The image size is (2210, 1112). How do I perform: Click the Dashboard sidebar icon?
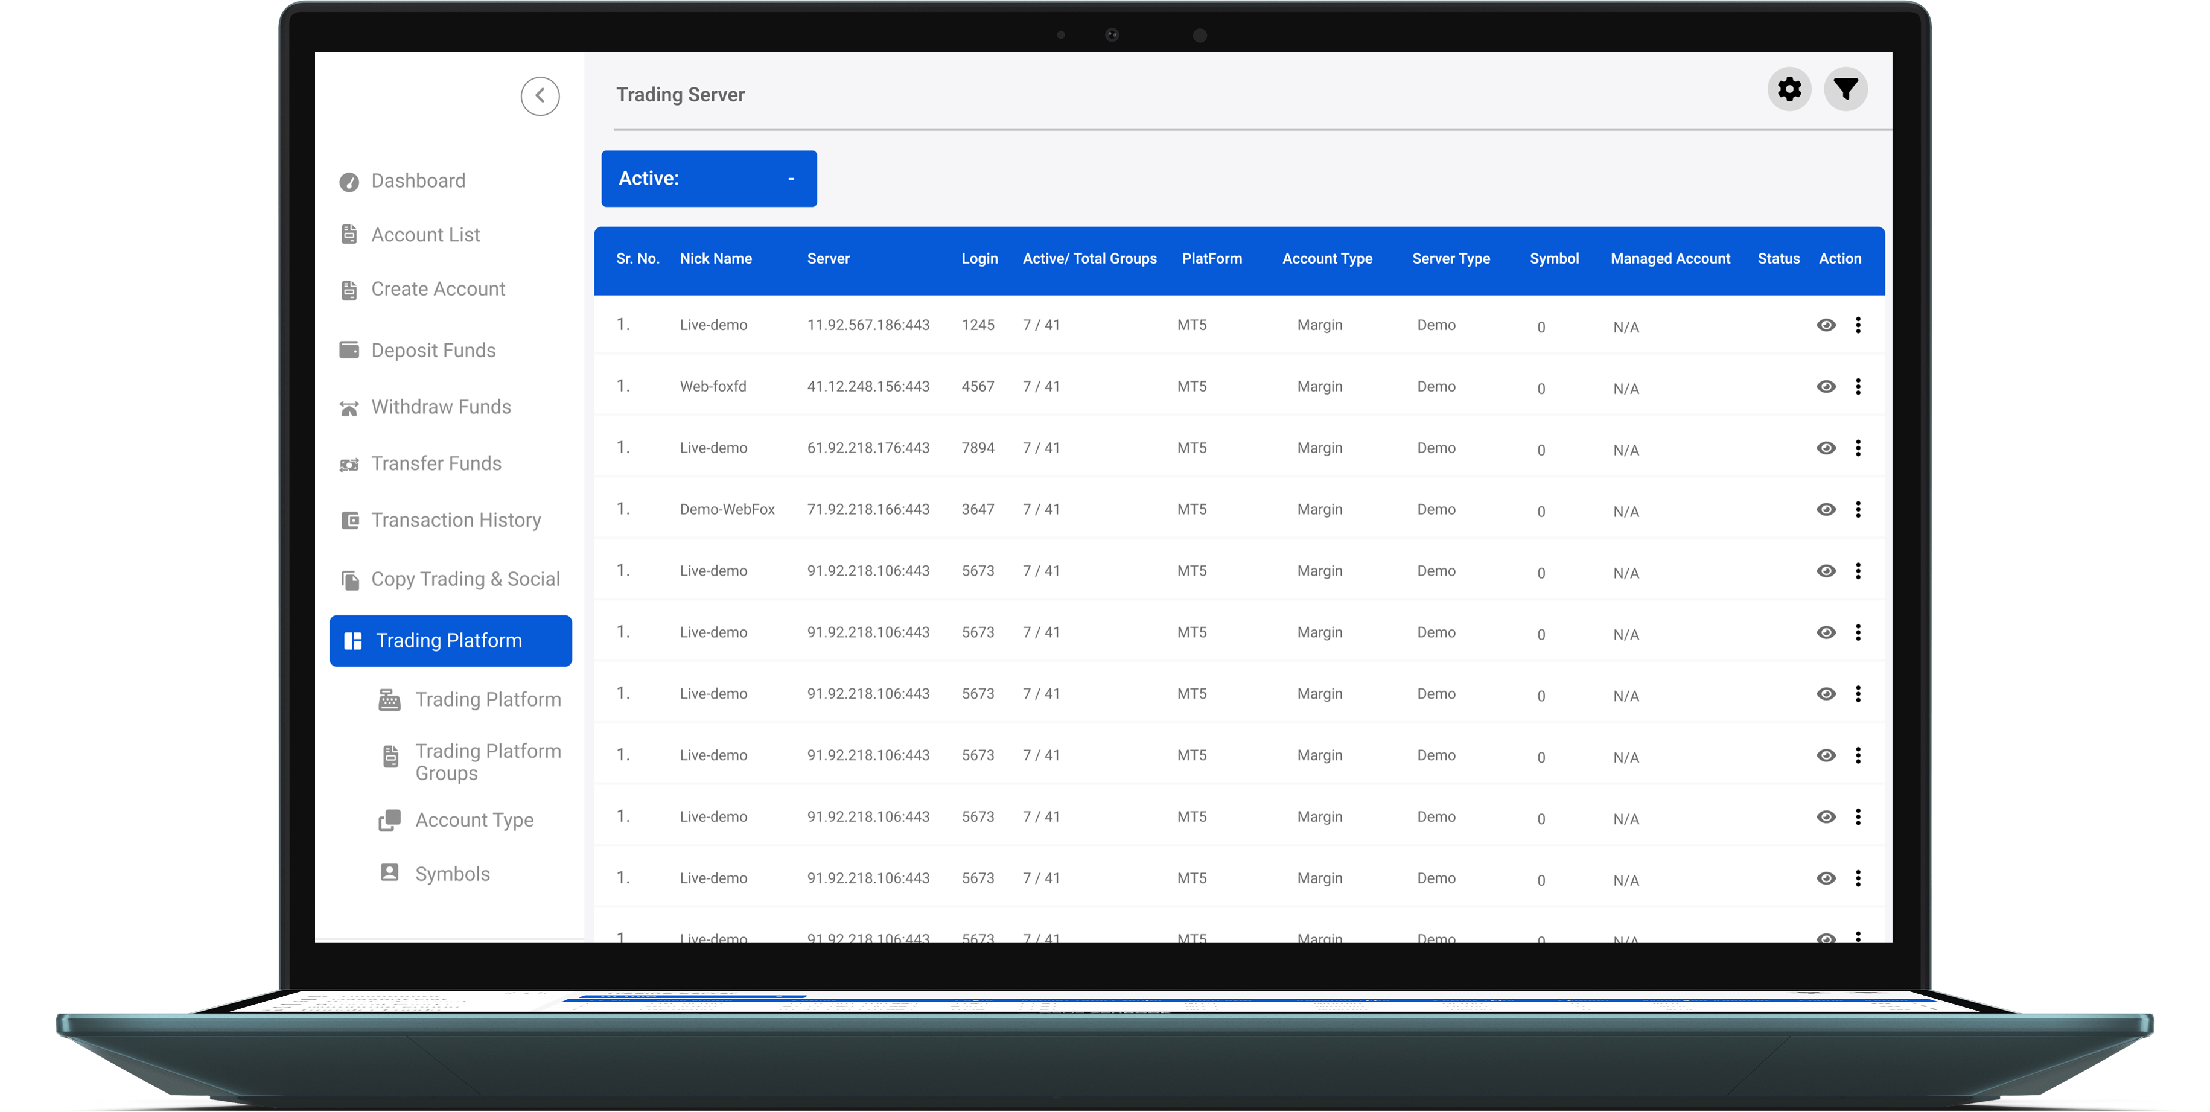[x=349, y=182]
